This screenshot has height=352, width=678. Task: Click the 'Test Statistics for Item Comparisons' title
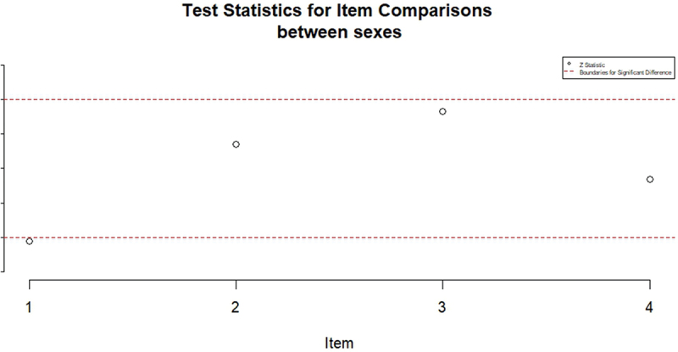[x=339, y=13]
